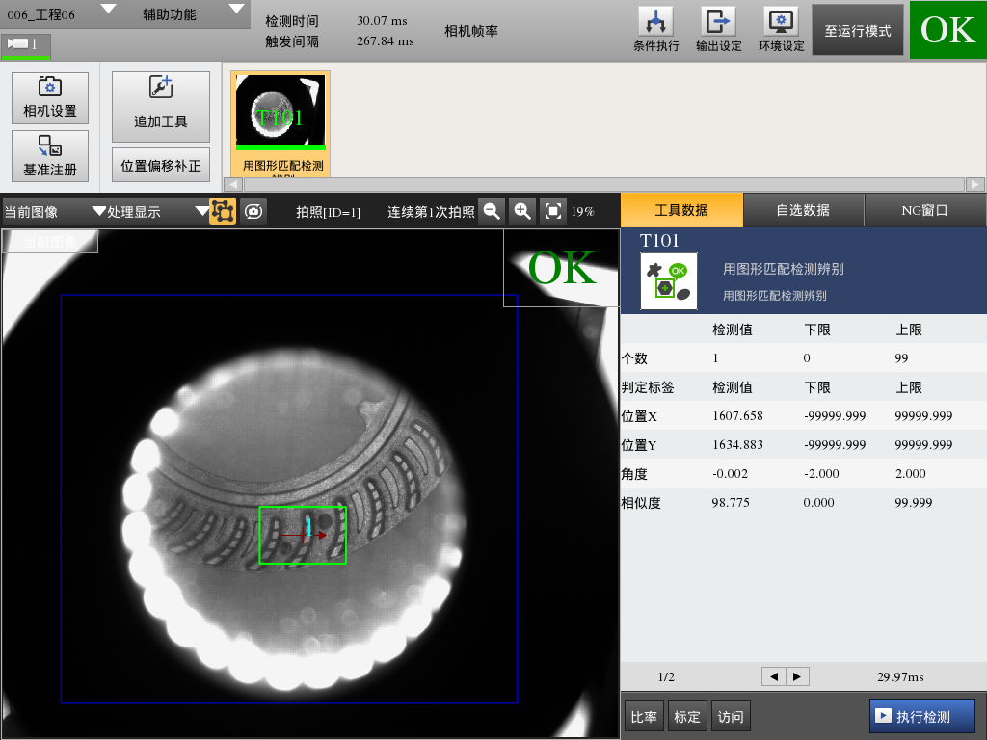
Task: Click the zoom out magnifier icon
Action: click(x=492, y=211)
